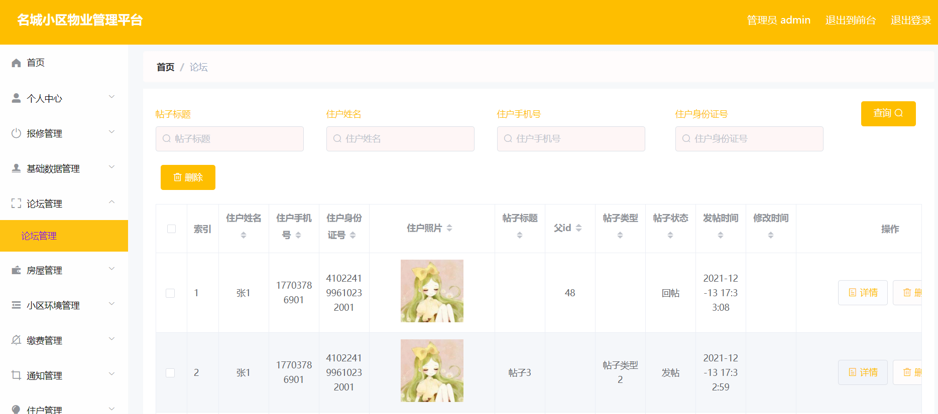938x414 pixels.
Task: Click the yellow 删除 button
Action: pyautogui.click(x=188, y=177)
